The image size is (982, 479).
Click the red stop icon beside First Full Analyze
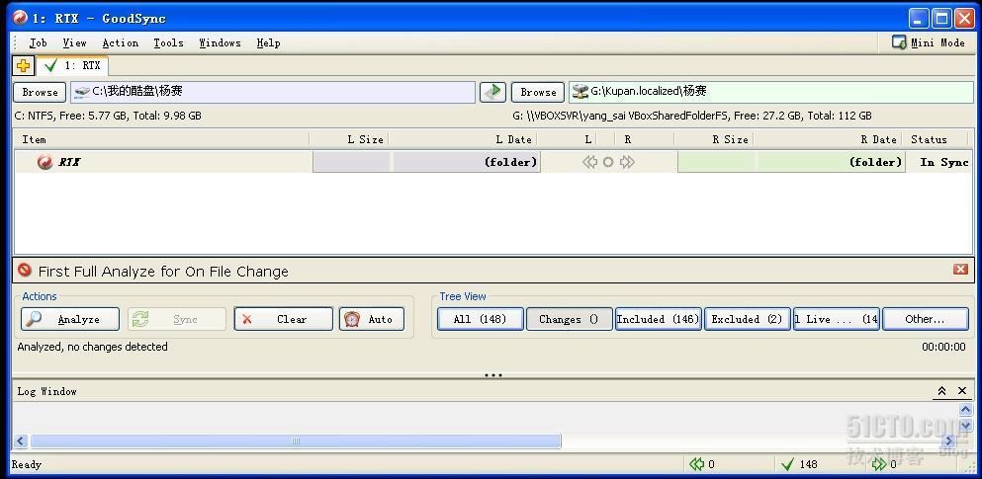click(x=25, y=271)
